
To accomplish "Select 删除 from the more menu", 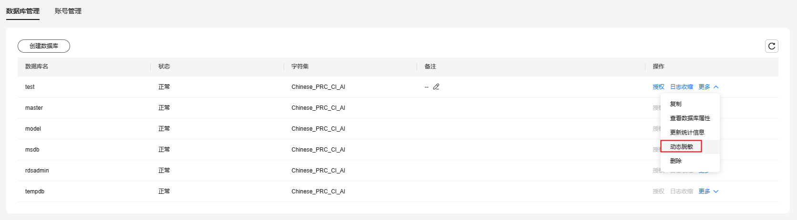I will [x=676, y=161].
